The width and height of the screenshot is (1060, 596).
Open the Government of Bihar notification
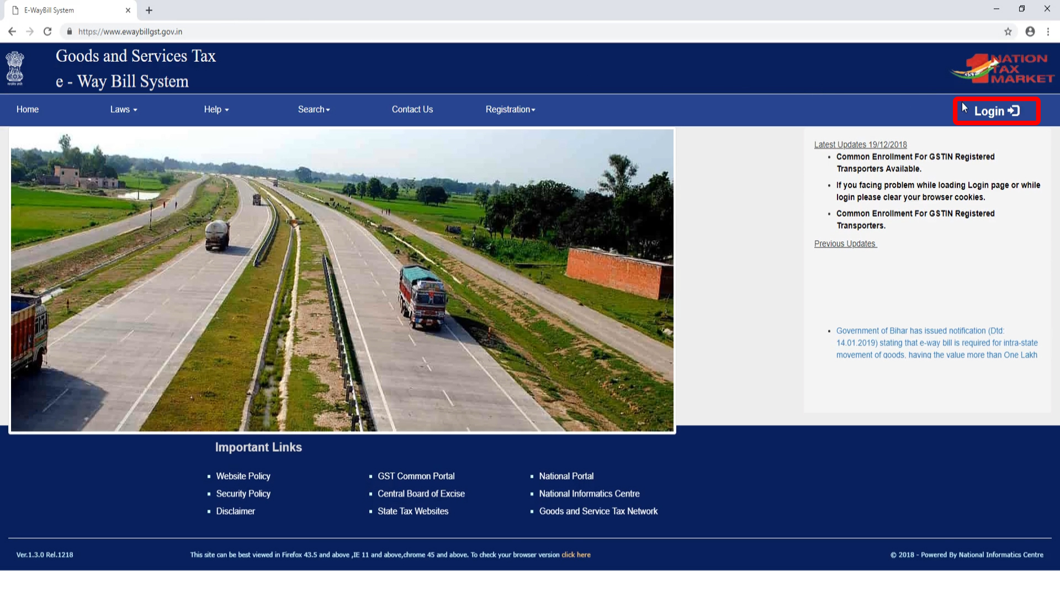(x=937, y=343)
